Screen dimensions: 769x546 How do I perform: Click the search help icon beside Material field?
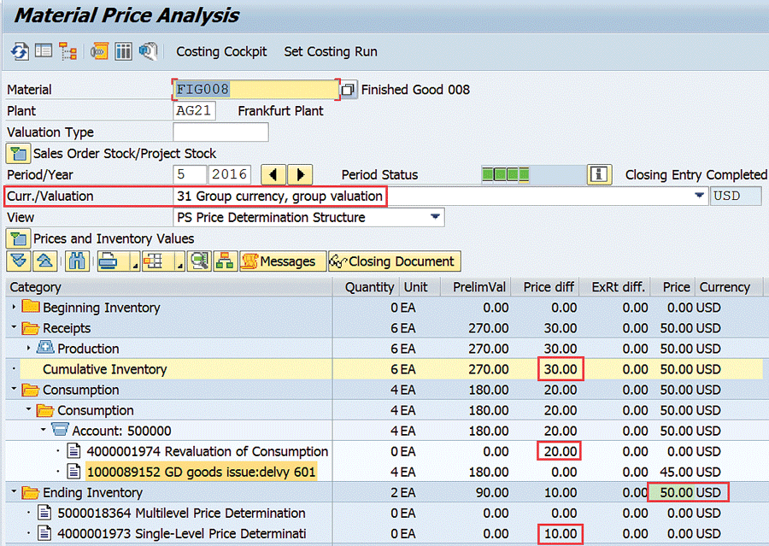click(348, 90)
